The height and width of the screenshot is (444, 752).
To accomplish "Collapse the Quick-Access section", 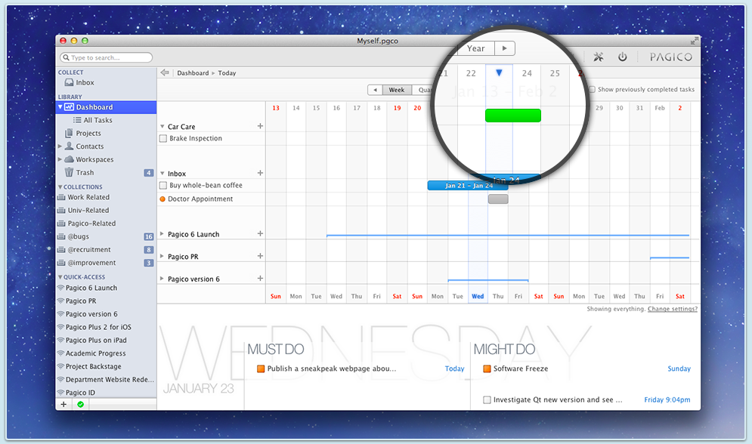I will 60,277.
